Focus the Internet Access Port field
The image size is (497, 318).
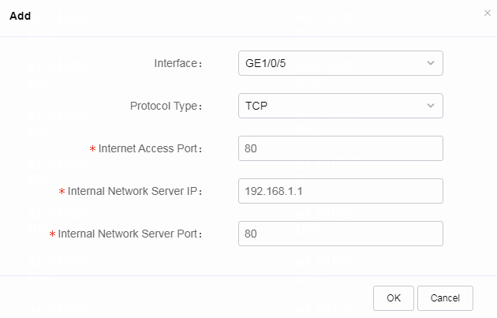341,148
